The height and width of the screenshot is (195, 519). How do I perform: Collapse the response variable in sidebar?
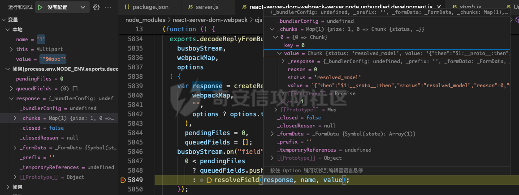11,98
